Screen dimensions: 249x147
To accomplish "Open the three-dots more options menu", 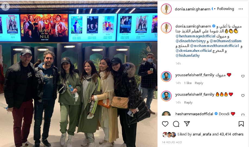I will click(x=241, y=9).
